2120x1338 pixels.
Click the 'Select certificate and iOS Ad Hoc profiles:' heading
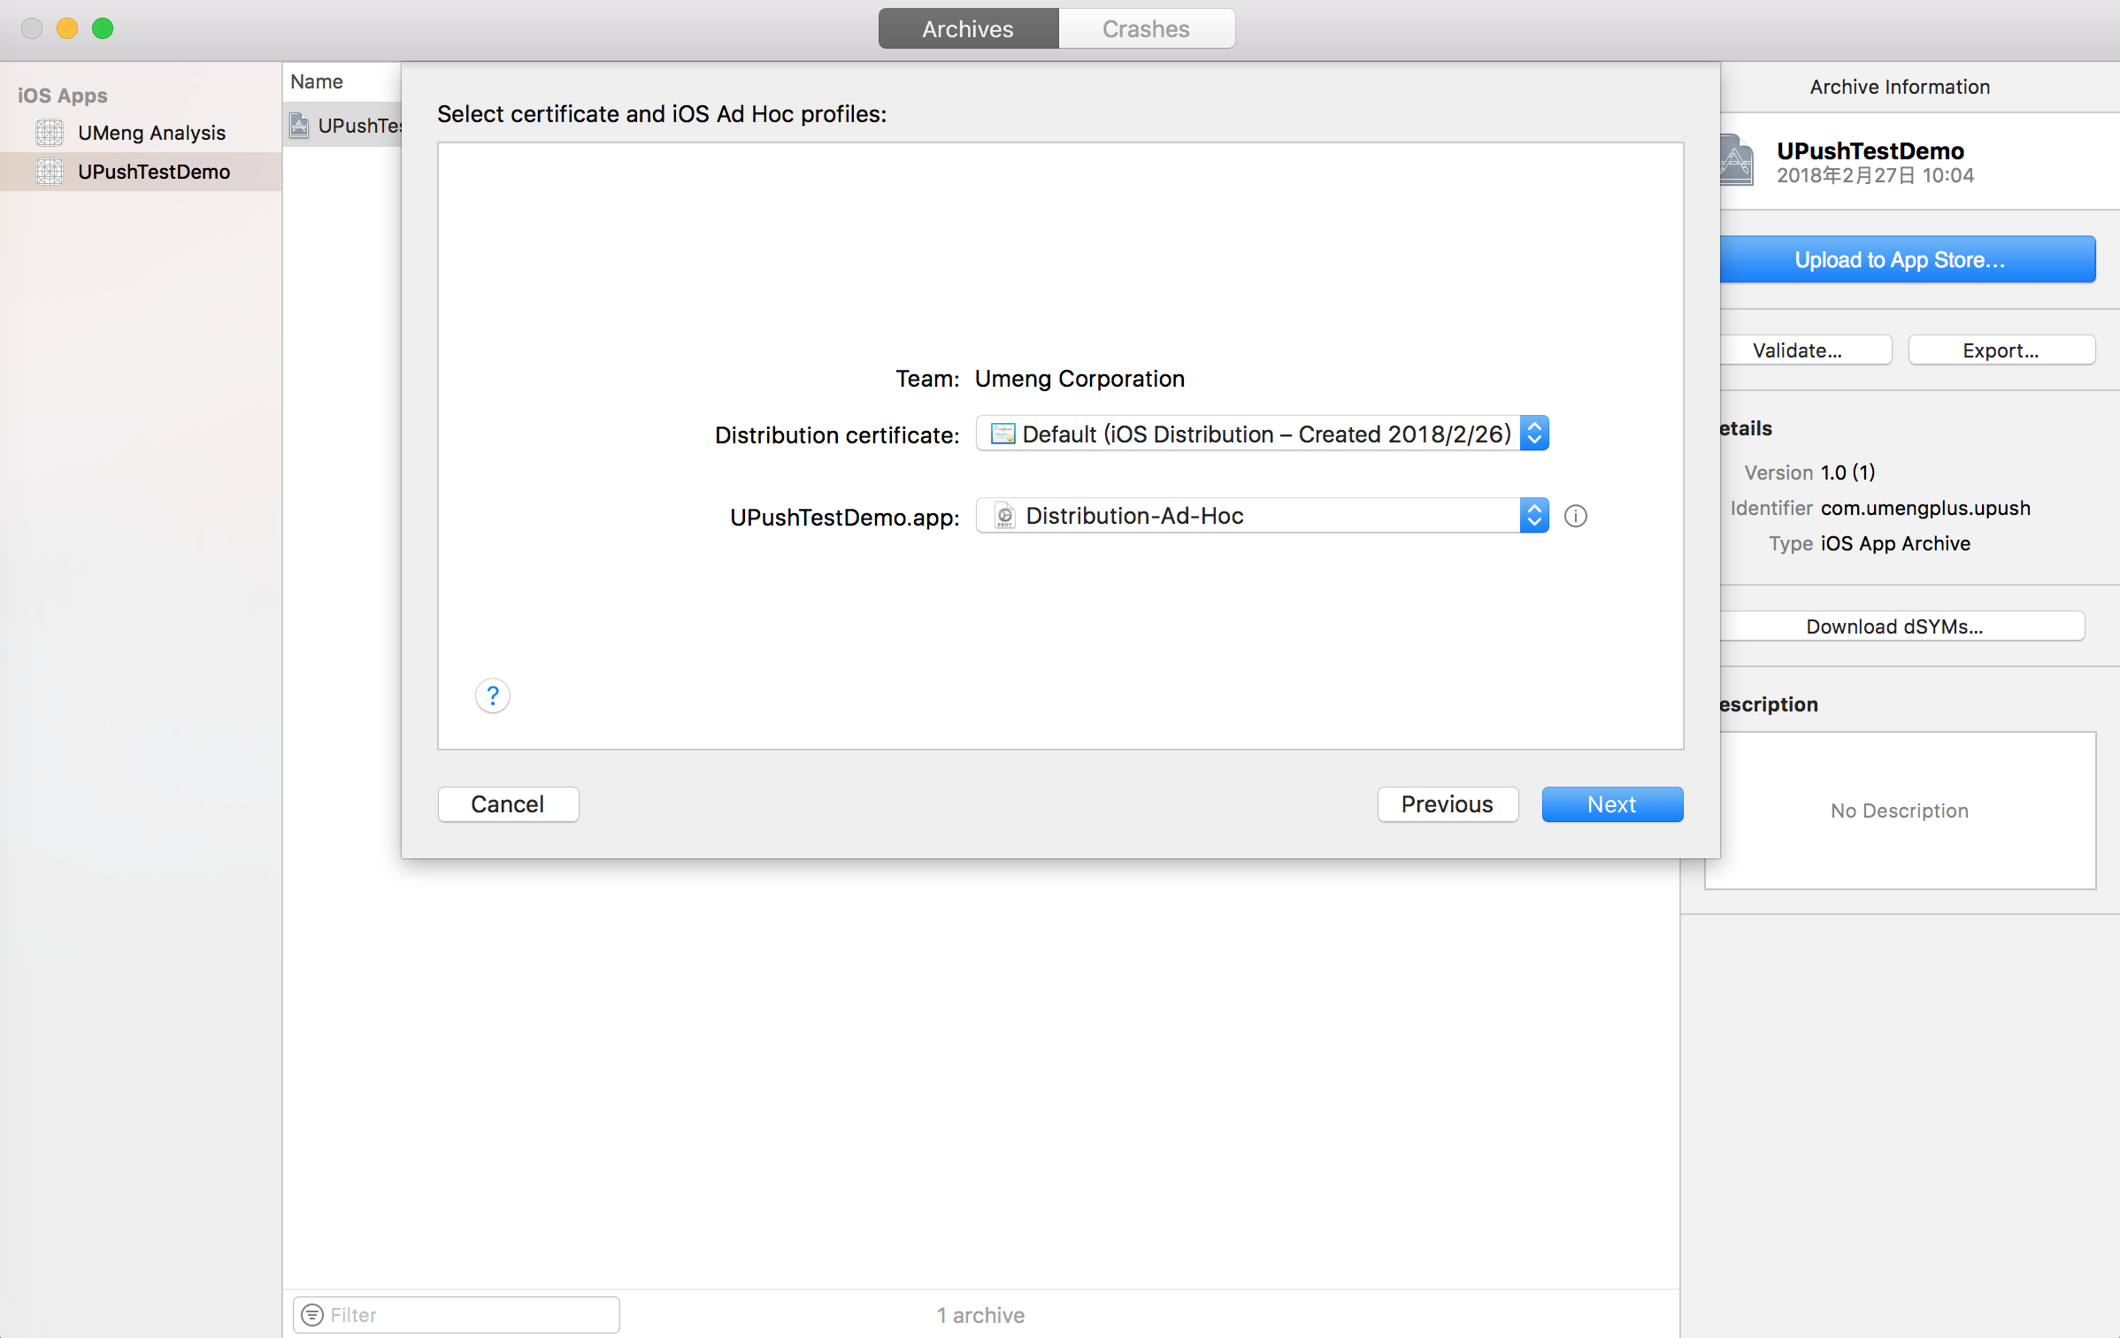pyautogui.click(x=662, y=114)
